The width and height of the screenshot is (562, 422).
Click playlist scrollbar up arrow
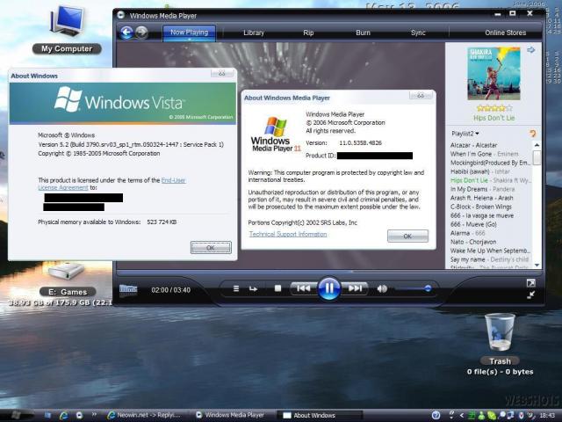(537, 145)
